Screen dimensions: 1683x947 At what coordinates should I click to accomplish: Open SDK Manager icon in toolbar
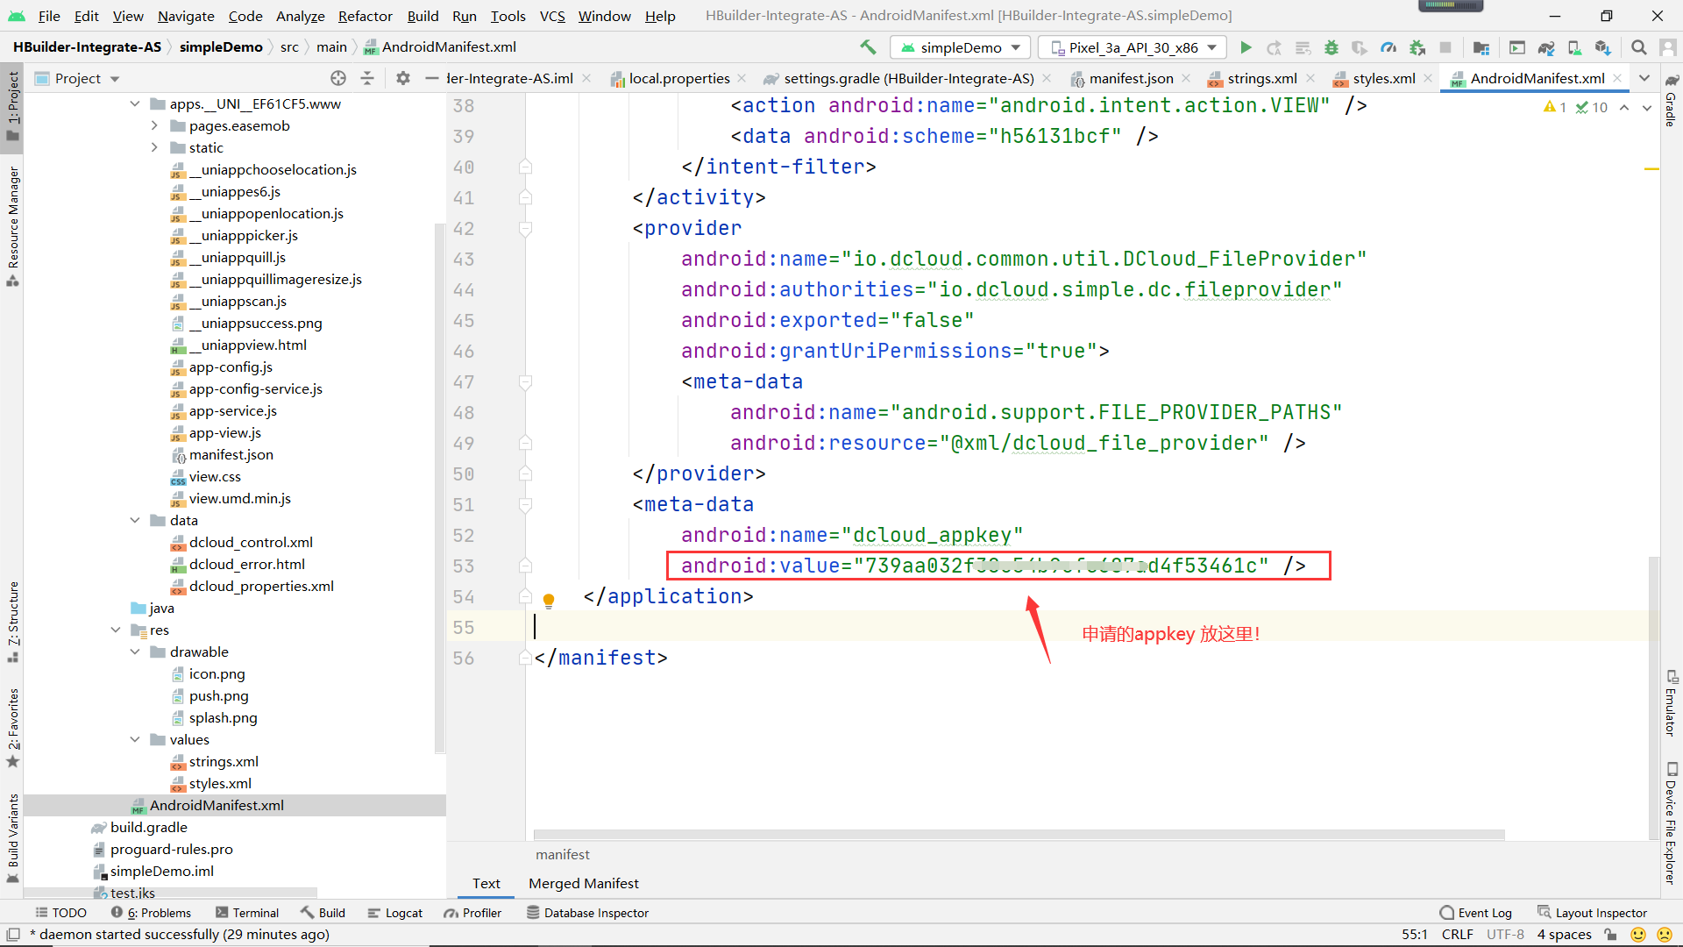pyautogui.click(x=1603, y=47)
